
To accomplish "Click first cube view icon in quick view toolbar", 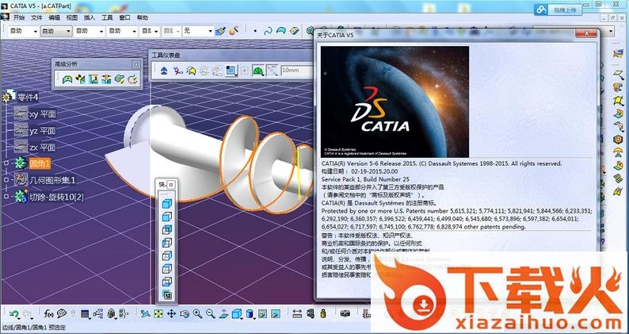I will [x=167, y=204].
